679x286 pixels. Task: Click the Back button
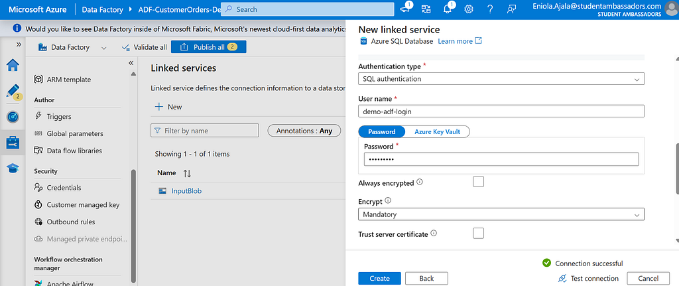click(x=426, y=278)
